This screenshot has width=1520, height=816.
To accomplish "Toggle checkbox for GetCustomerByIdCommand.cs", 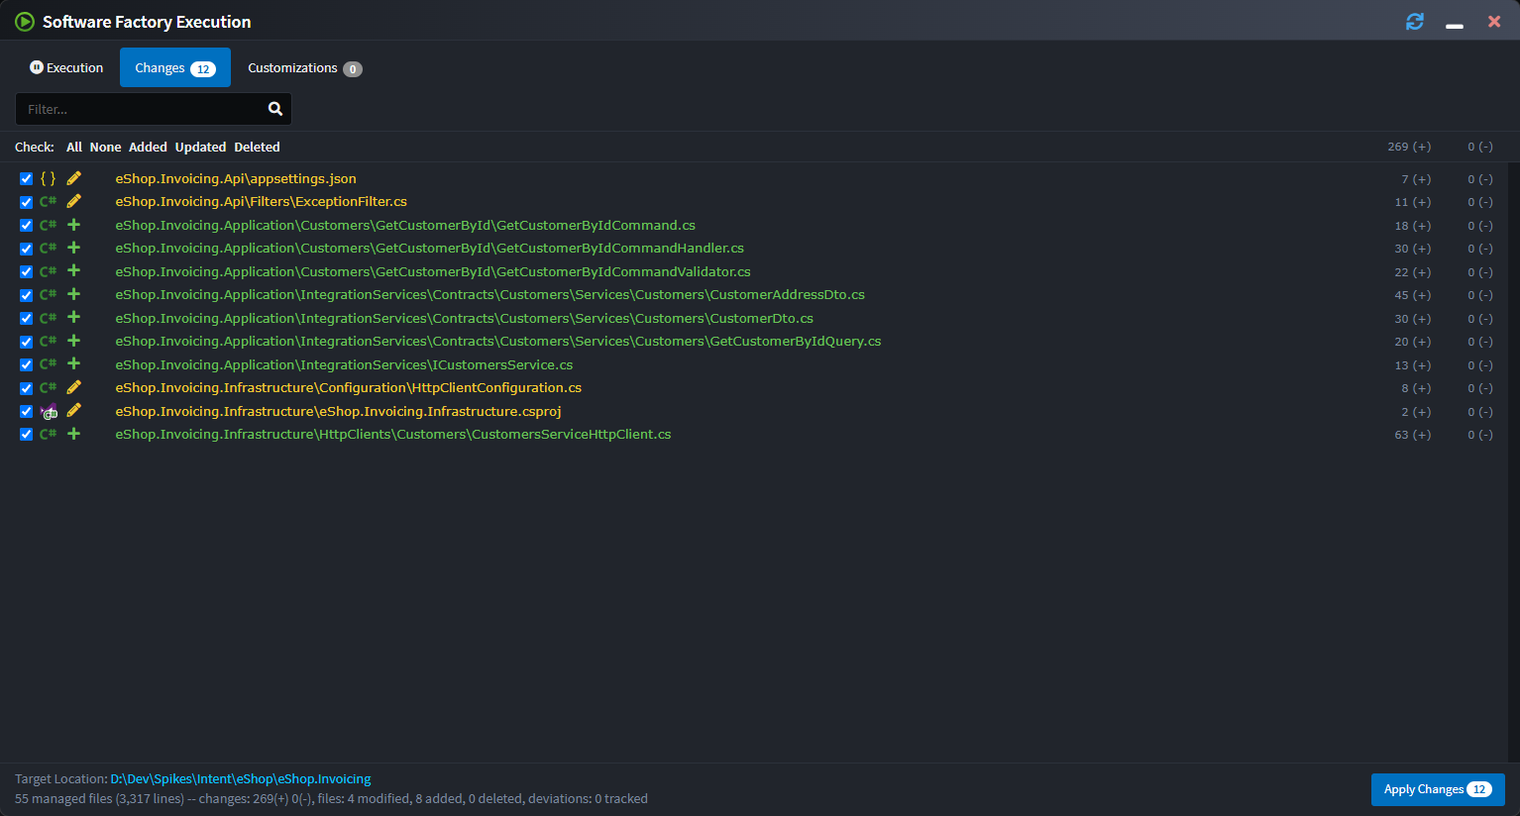I will pyautogui.click(x=27, y=226).
